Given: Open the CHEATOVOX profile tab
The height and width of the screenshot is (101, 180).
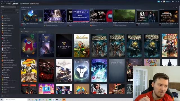Looking at the screenshot, I should (x=35, y=4).
